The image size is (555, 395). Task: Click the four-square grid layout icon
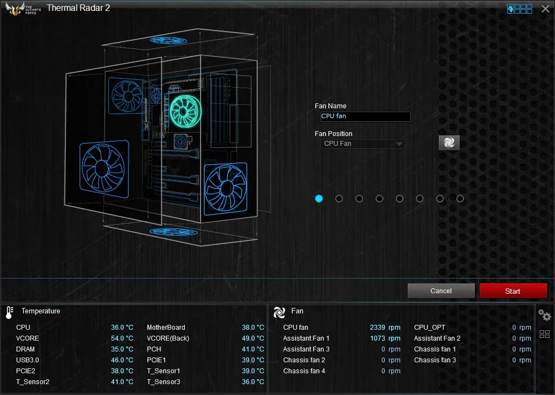click(x=545, y=334)
